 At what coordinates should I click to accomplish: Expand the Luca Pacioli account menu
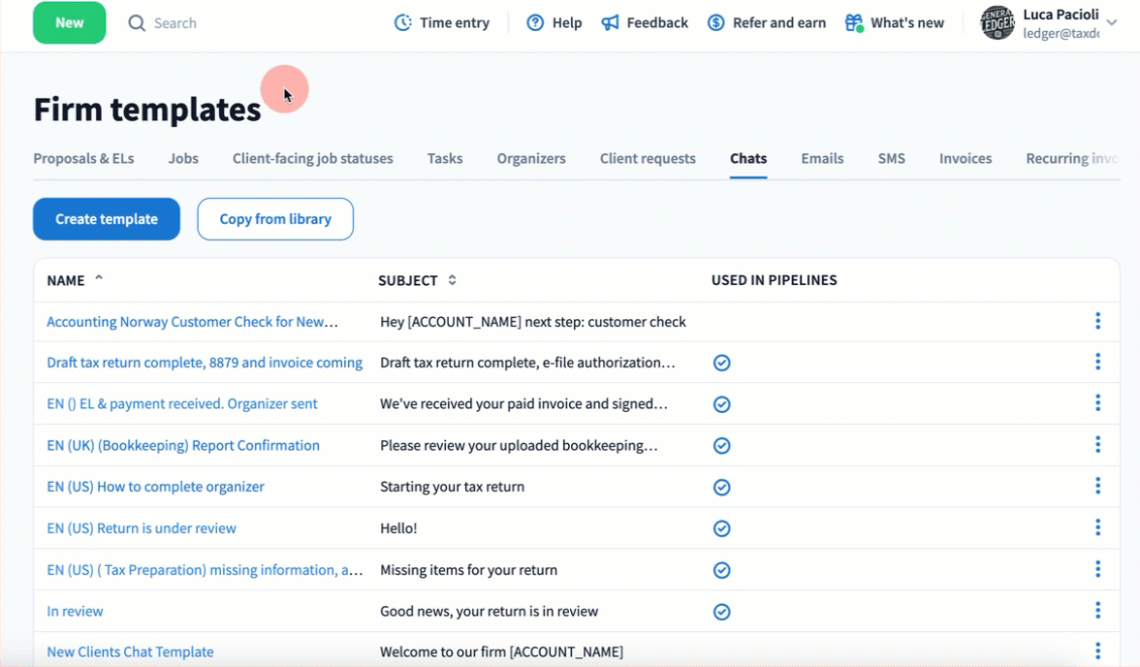pos(1111,22)
